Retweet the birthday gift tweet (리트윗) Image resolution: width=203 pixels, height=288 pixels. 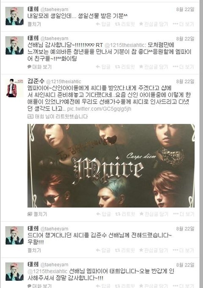125,24
